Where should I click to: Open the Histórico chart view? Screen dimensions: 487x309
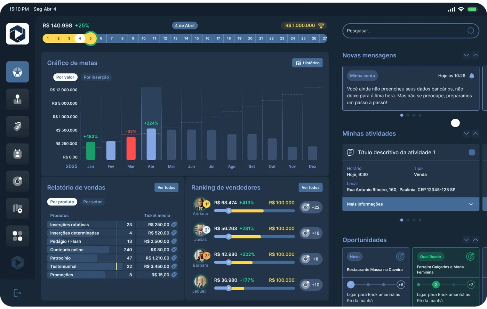pos(308,63)
